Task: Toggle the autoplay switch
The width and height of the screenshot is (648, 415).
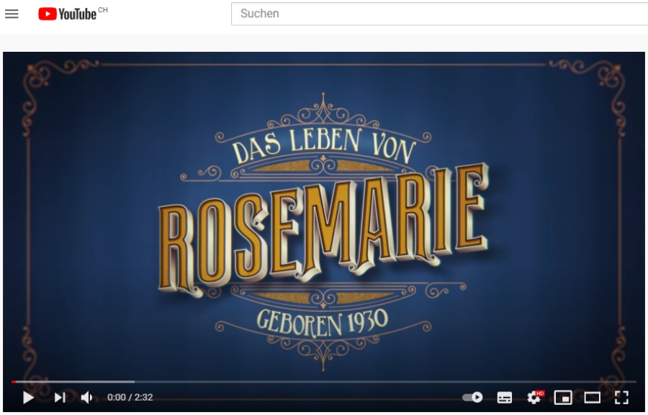Action: click(x=472, y=397)
